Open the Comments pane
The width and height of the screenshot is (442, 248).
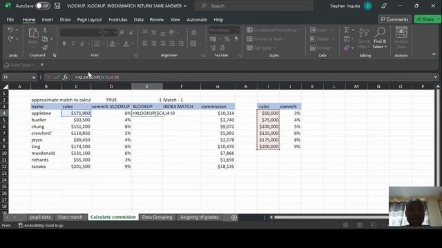pyautogui.click(x=394, y=19)
